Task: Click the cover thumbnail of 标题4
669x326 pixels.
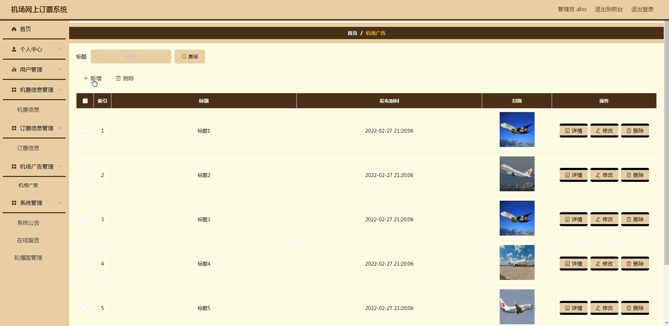Action: point(517,262)
